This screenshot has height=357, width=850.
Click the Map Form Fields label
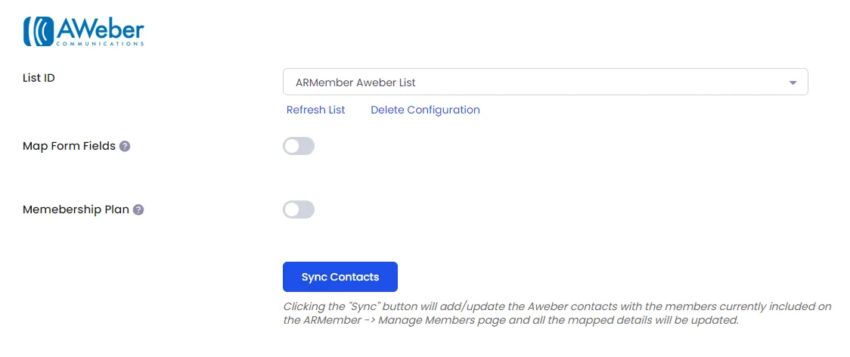coord(70,146)
